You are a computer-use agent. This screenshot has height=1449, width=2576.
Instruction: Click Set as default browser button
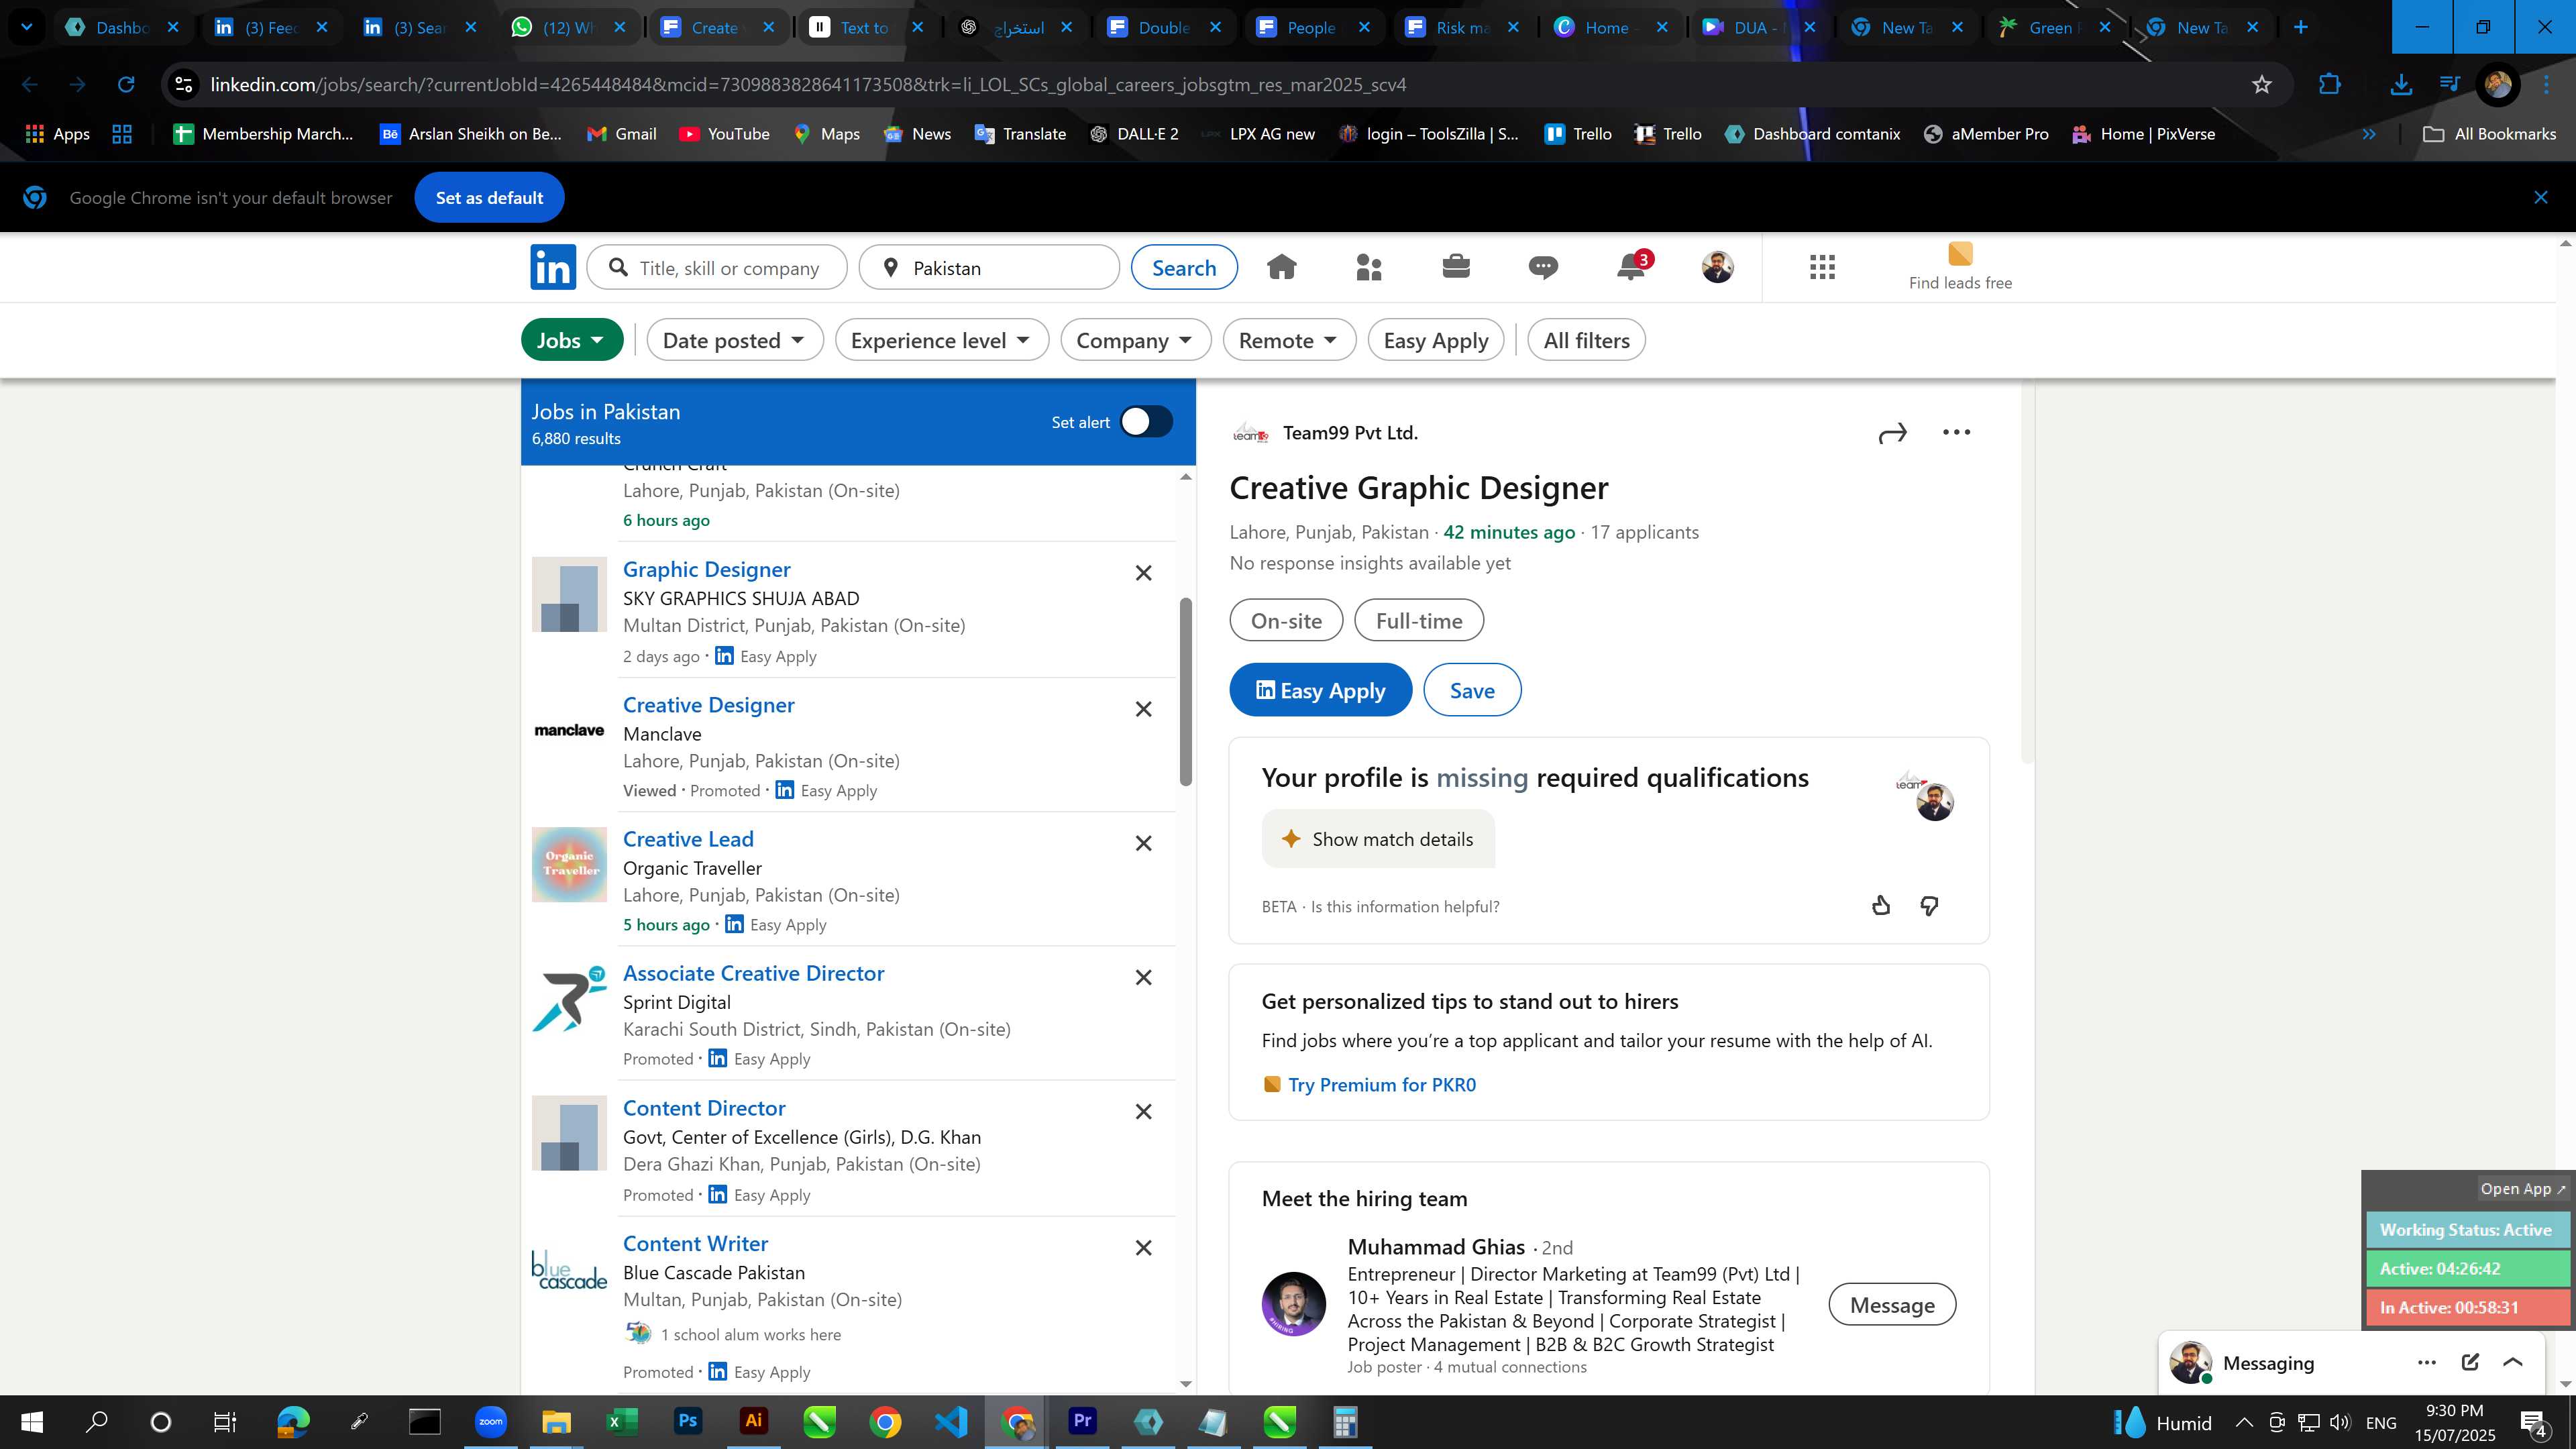489,198
